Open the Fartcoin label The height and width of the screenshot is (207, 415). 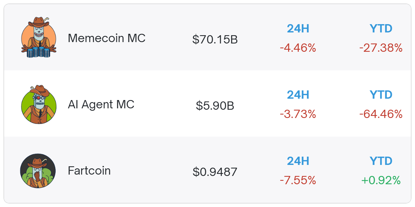coord(89,171)
